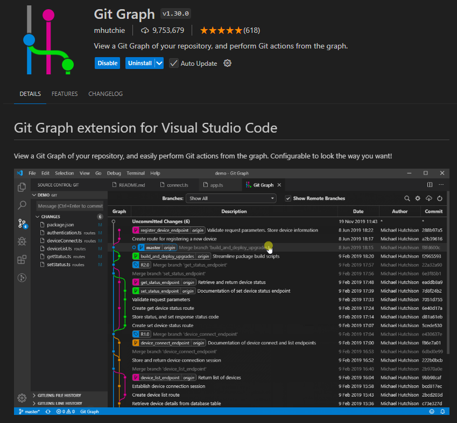Switch to the FEATURES tab
This screenshot has width=457, height=423.
(x=65, y=94)
